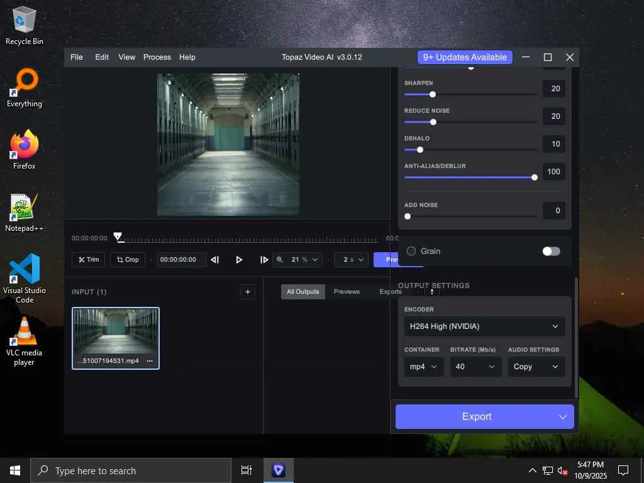Play the video preview

coord(239,260)
